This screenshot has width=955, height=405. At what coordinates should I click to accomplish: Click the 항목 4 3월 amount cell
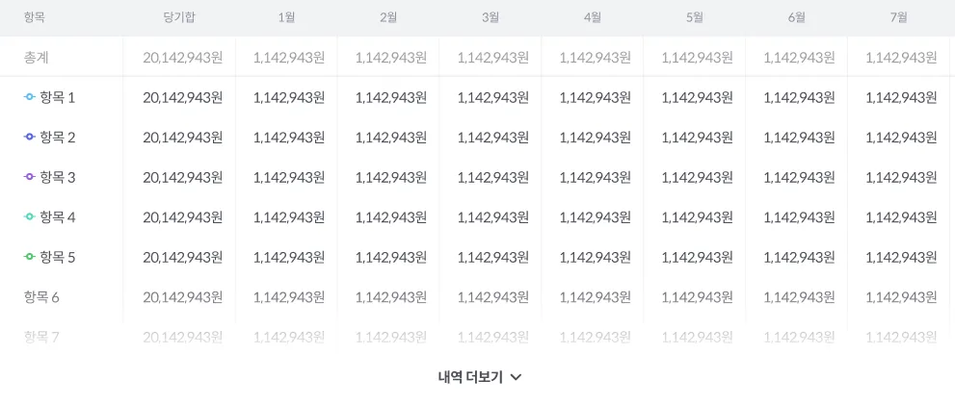pos(492,217)
